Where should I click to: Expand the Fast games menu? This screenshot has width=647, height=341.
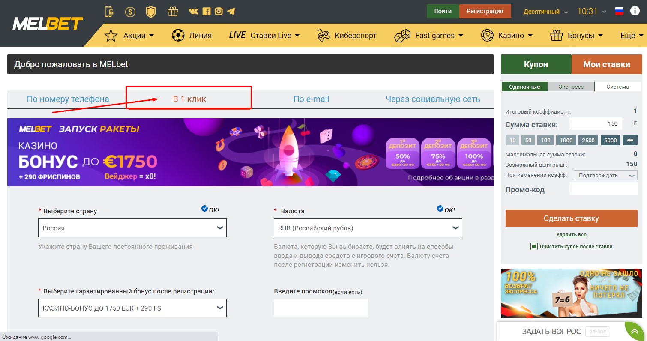coord(439,36)
